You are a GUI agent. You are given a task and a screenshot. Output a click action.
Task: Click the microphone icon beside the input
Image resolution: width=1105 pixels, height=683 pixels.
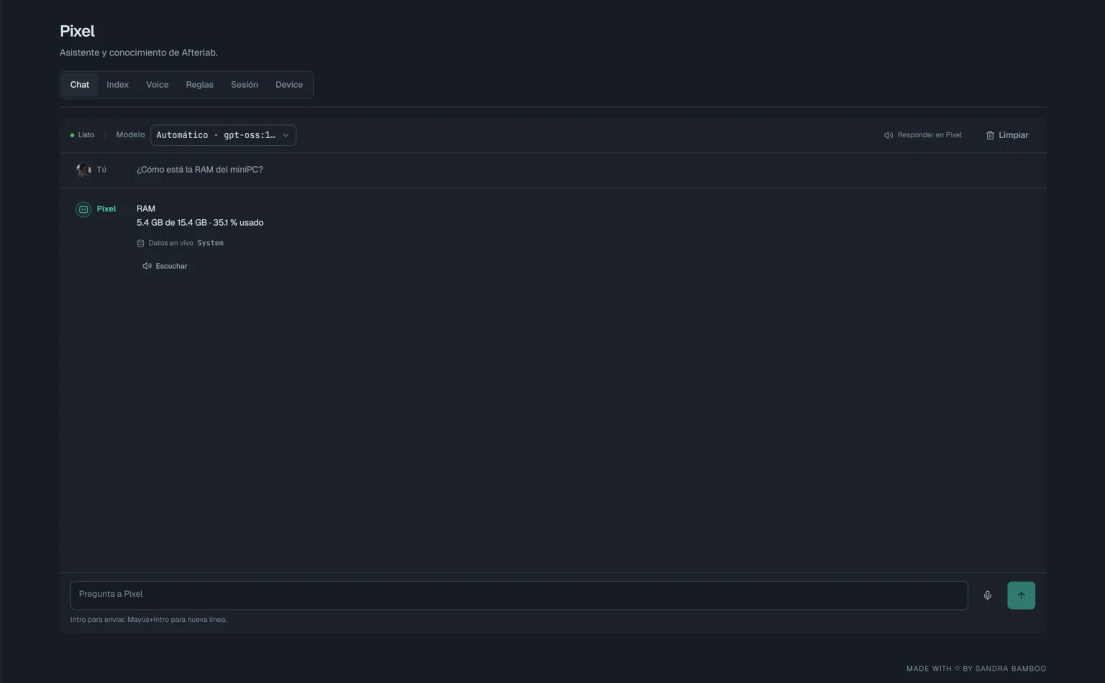pos(988,595)
